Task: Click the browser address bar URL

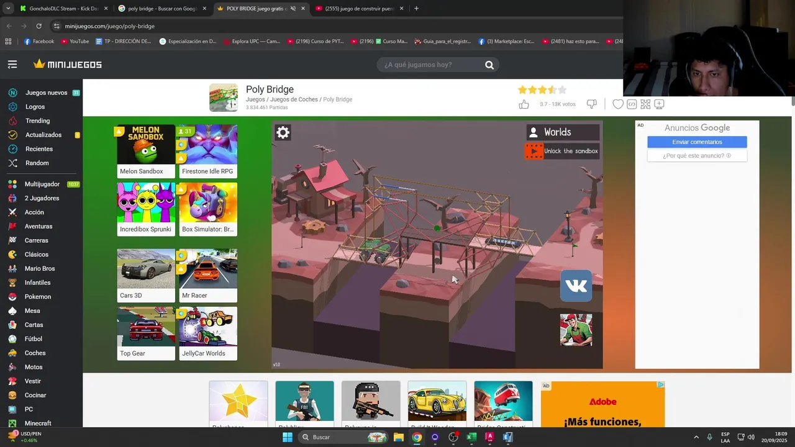Action: point(109,26)
